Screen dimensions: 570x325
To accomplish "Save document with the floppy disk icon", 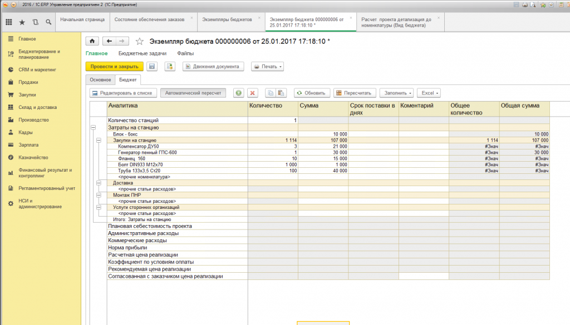I will tap(152, 67).
